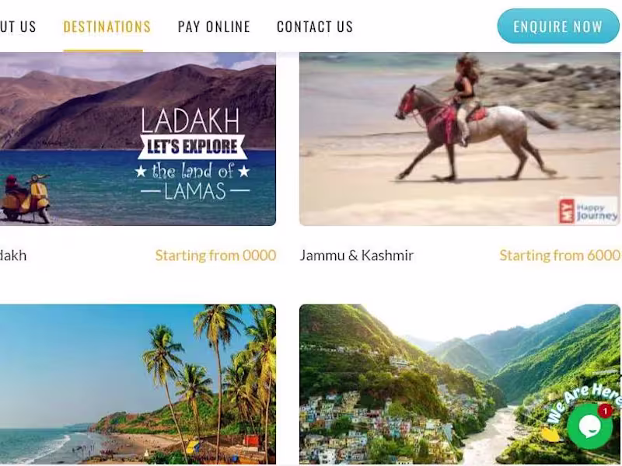Open the palm tree beach destination image
This screenshot has width=622, height=466.
[x=138, y=384]
